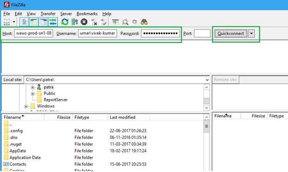Sort local files by Filesize column
Viewport: 288px width, 172px height.
point(59,117)
